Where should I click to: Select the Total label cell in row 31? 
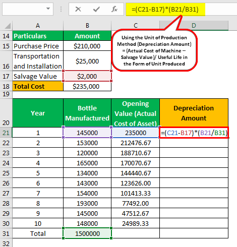click(38, 233)
